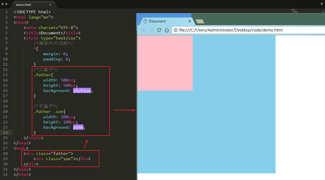
Task: Close the Document browser tab
Action: coord(189,21)
